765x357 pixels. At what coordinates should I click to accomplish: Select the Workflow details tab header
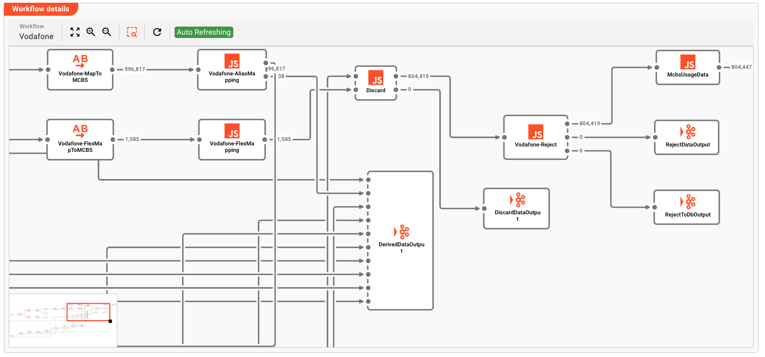click(41, 9)
